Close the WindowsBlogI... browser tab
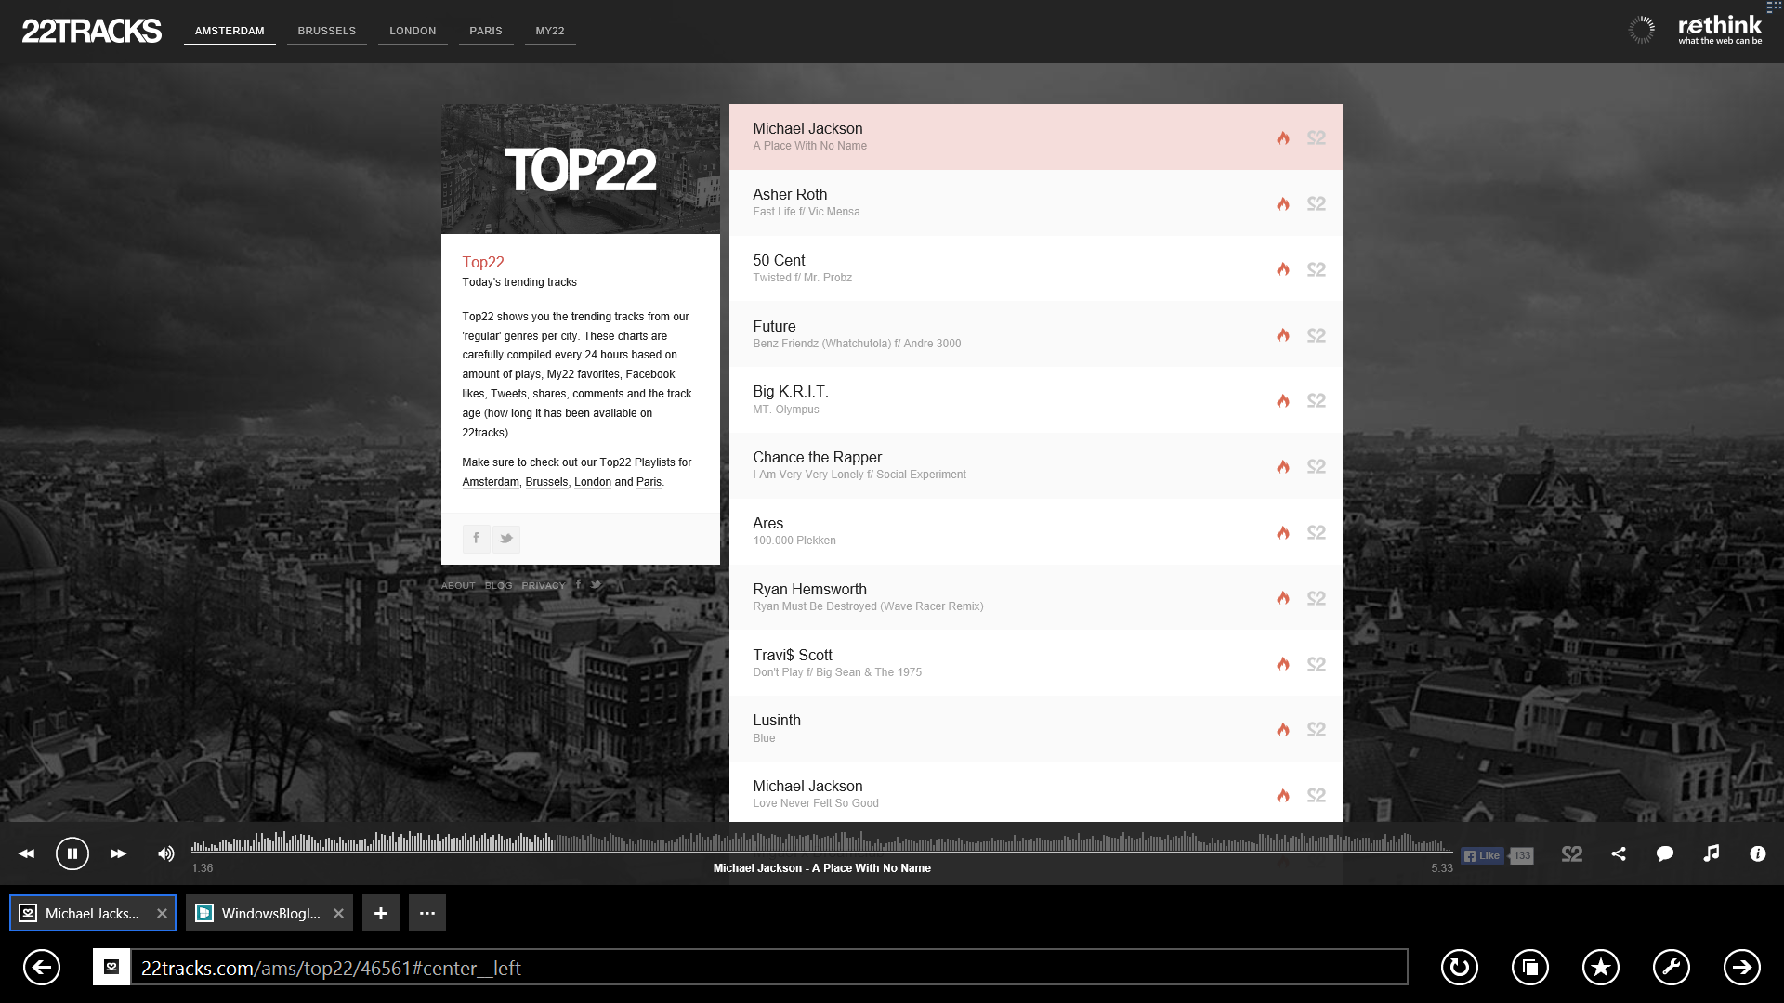This screenshot has height=1003, width=1784. point(338,914)
